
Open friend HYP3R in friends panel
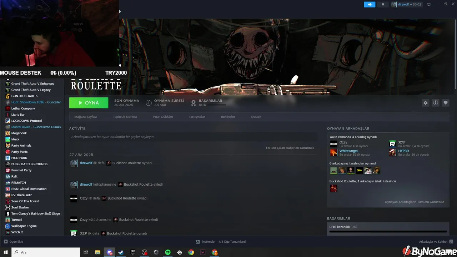(x=403, y=151)
